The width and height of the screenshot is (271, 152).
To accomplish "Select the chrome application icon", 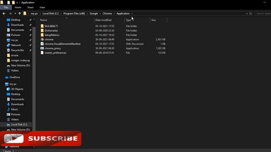I will (42, 39).
